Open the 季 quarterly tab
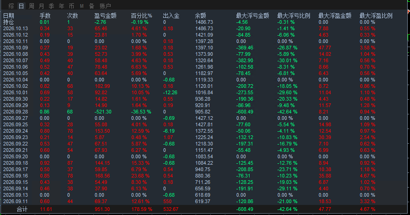 (x=52, y=6)
